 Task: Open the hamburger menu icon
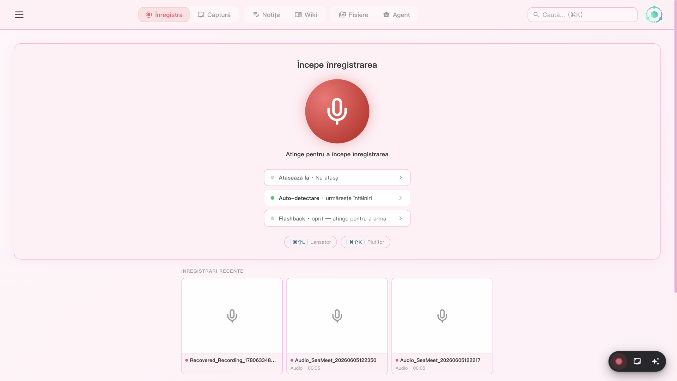(19, 15)
